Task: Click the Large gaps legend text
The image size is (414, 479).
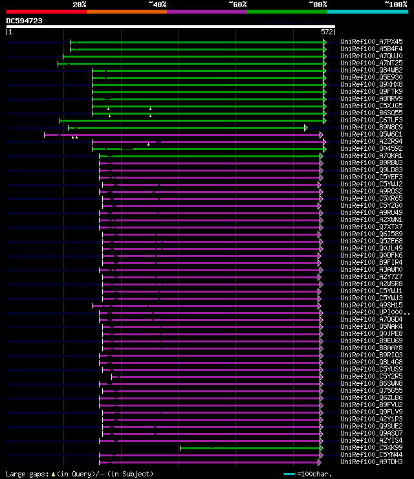Action: [27, 474]
